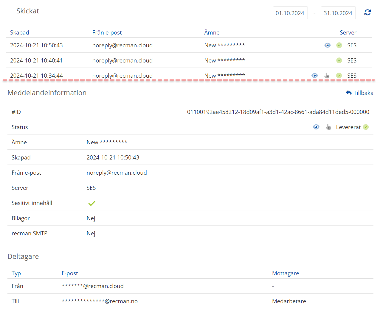Click the opened eye icon in Status row
Viewport: 380px width, 316px height.
tap(316, 127)
